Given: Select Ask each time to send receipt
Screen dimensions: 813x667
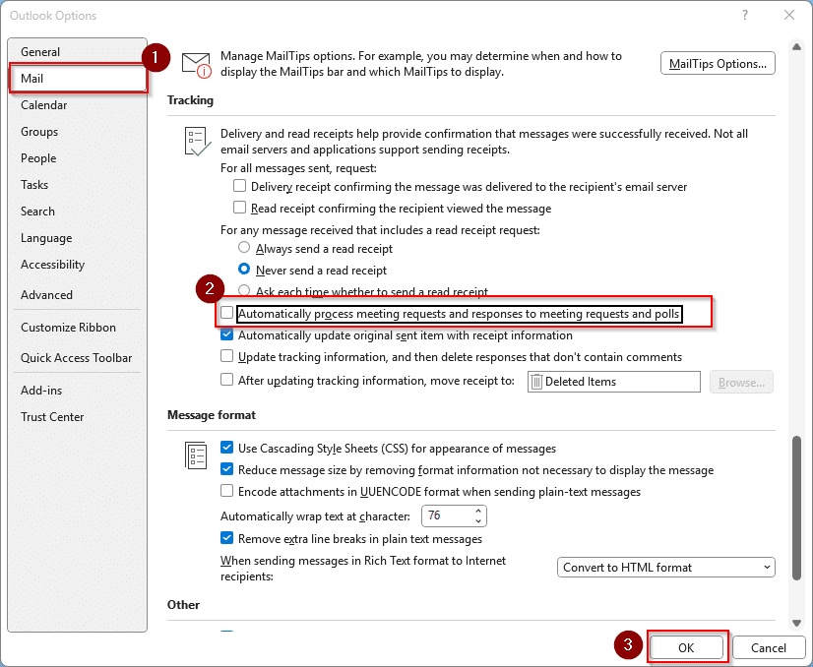Looking at the screenshot, I should [244, 290].
